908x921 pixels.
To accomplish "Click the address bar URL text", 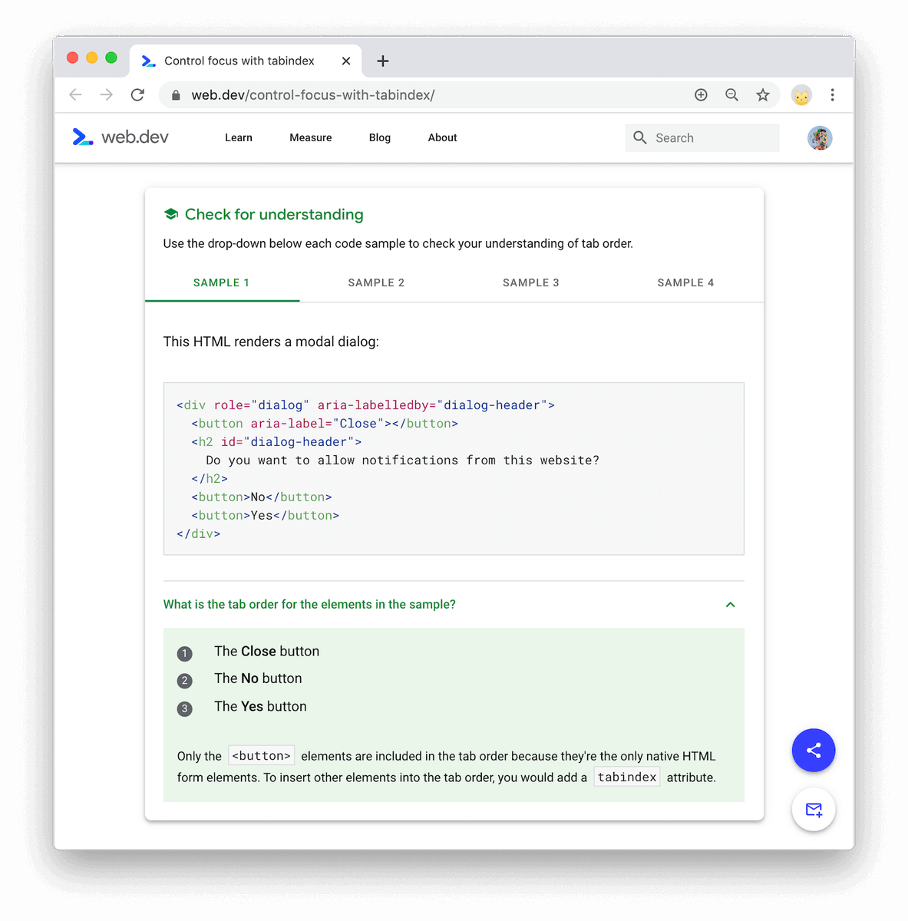I will pyautogui.click(x=313, y=95).
